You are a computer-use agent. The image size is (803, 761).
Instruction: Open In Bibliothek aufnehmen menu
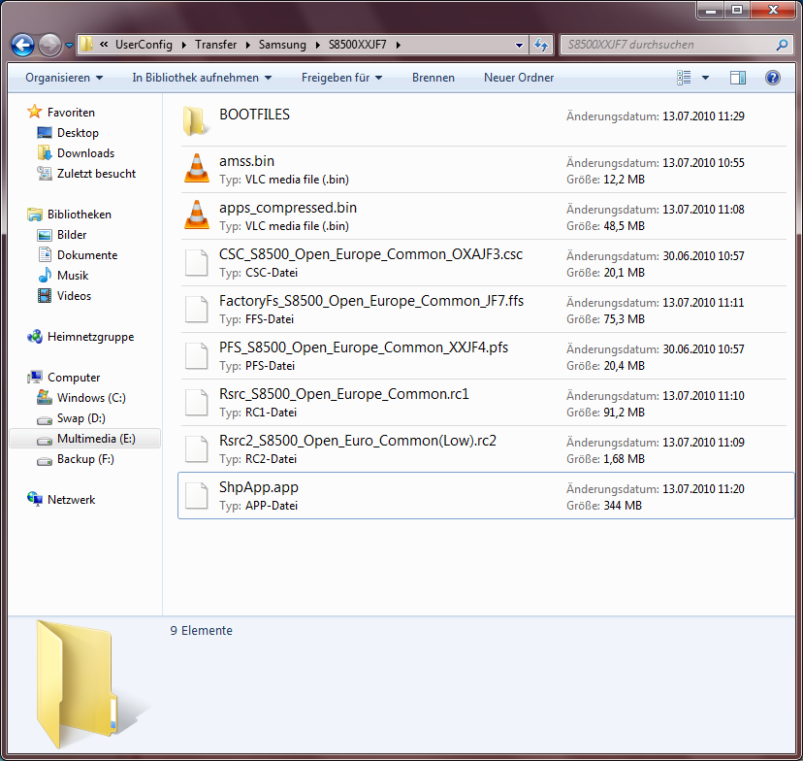pyautogui.click(x=202, y=78)
